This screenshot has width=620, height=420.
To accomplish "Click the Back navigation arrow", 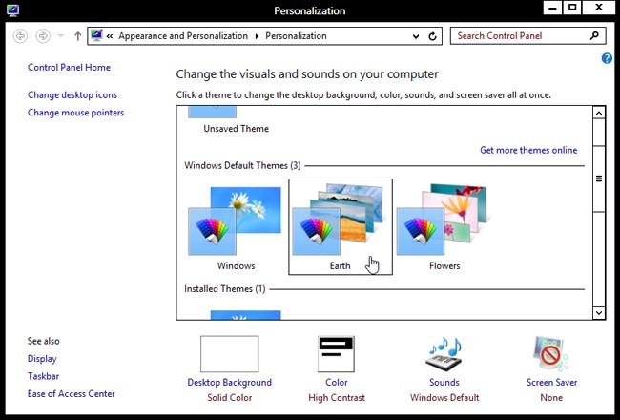I will click(20, 36).
